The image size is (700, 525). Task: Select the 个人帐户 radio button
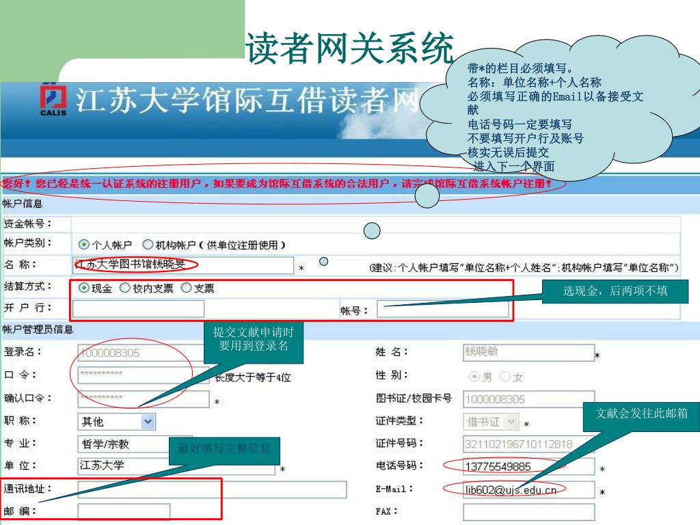(83, 245)
